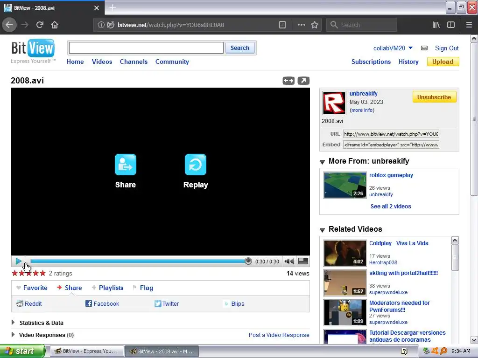Expand Statistics & Data section
The height and width of the screenshot is (358, 478).
(13, 323)
